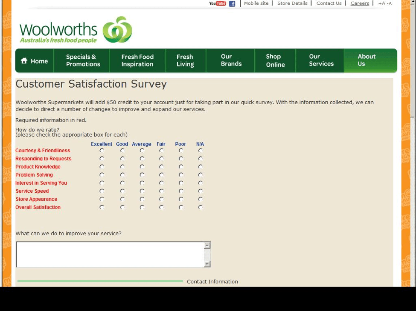The width and height of the screenshot is (416, 311).
Task: Rate Courtesy & Friendliness as Excellent
Action: click(102, 151)
